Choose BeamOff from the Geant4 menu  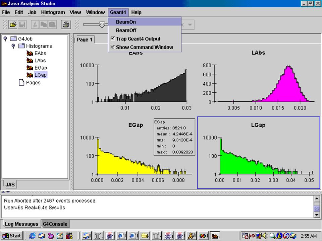(145, 30)
